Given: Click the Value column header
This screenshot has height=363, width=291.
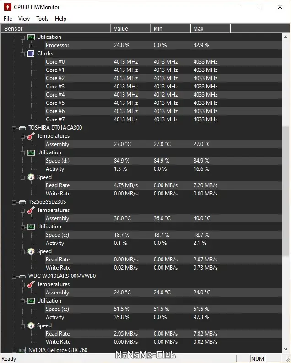Looking at the screenshot, I should click(130, 28).
